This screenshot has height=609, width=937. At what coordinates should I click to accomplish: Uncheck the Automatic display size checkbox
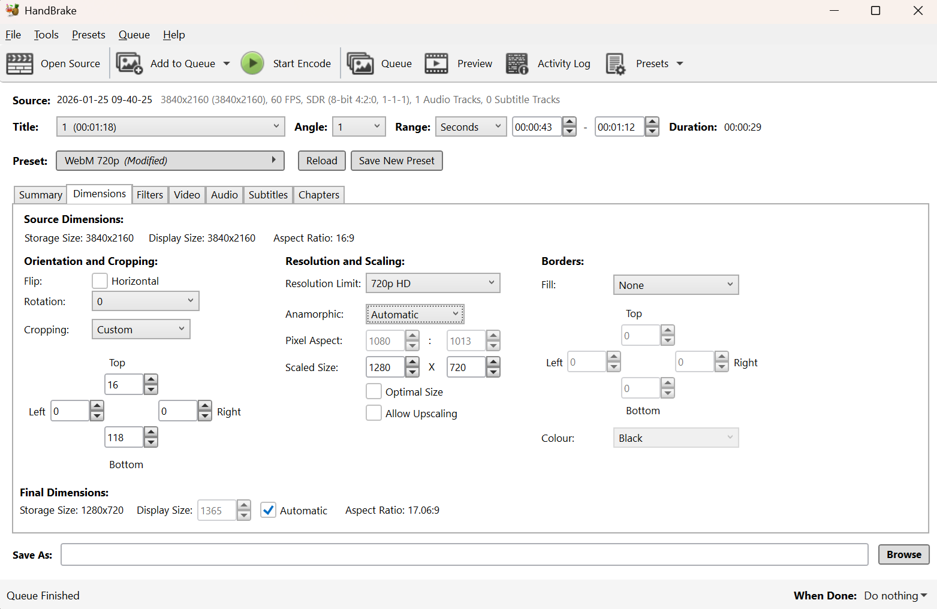click(269, 510)
